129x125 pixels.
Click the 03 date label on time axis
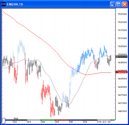[x=29, y=122]
